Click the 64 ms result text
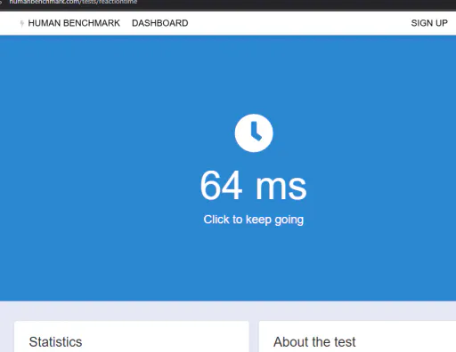Screen dimensions: 456x352 pyautogui.click(x=253, y=186)
